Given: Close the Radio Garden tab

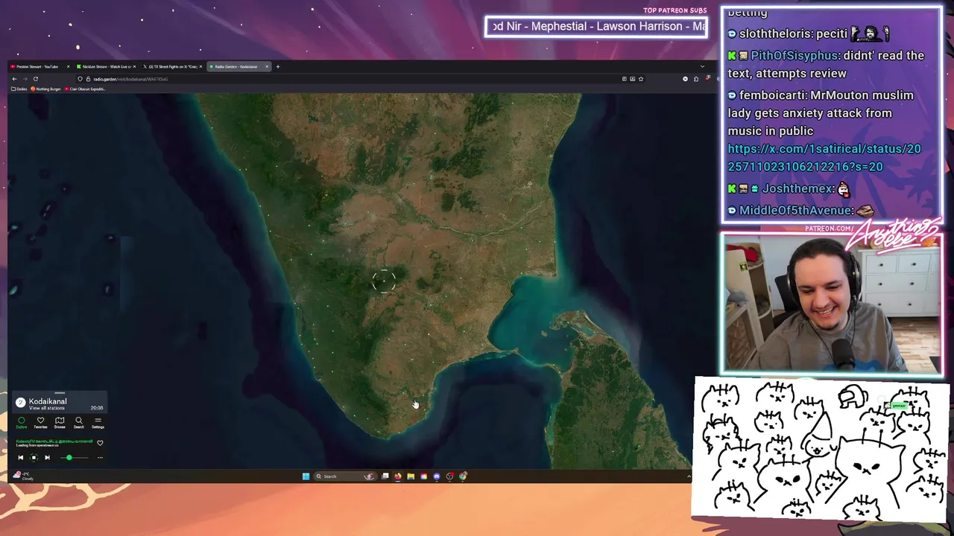Looking at the screenshot, I should coord(267,66).
